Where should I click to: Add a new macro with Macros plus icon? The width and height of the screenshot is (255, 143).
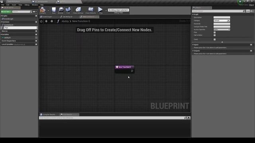click(x=36, y=31)
